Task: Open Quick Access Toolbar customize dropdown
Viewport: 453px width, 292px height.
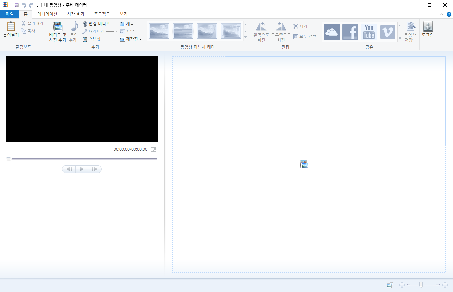Action: (37, 5)
